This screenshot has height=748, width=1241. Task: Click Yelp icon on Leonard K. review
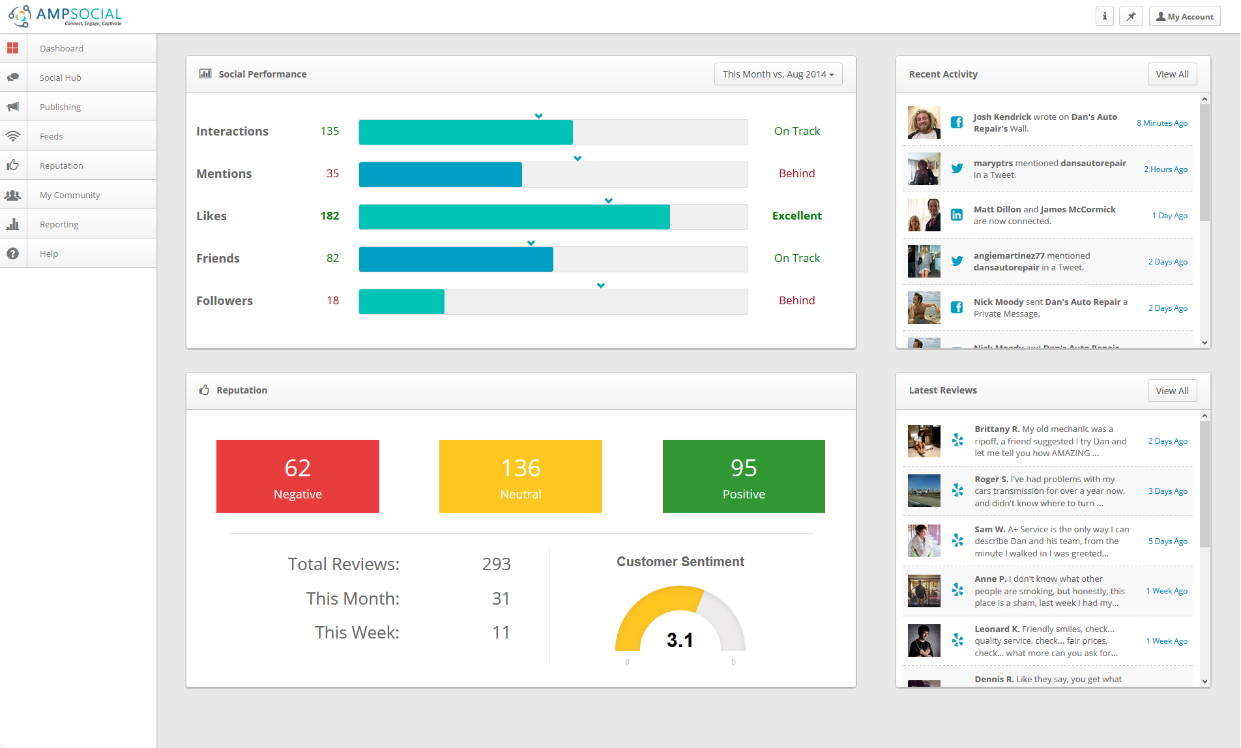pos(957,640)
